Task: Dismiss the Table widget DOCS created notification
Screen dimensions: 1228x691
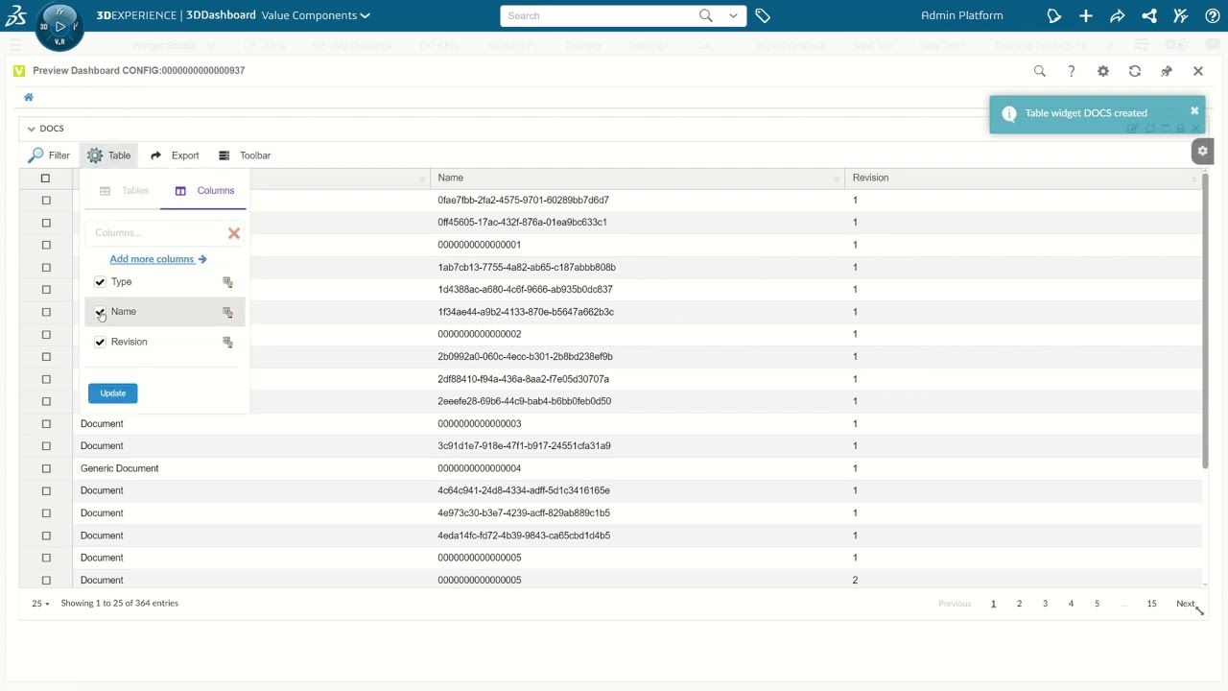Action: click(1194, 111)
